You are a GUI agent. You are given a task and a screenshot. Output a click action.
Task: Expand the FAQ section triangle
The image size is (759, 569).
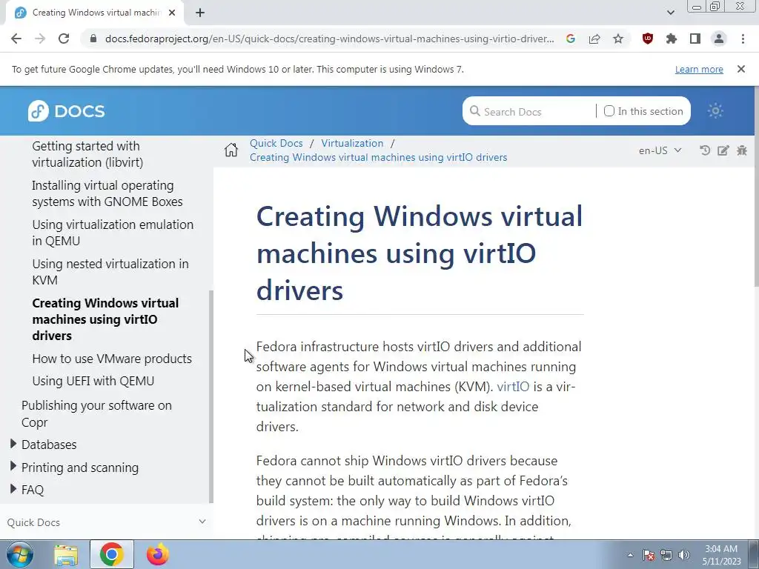point(13,489)
